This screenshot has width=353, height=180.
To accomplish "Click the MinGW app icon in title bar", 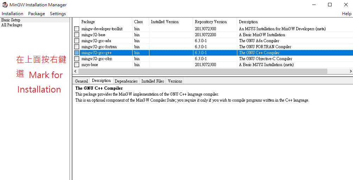I will (x=5, y=5).
